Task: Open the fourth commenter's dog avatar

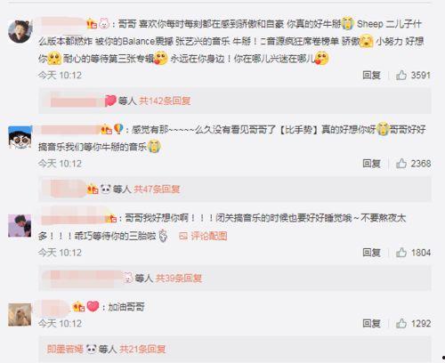Action: (x=20, y=315)
